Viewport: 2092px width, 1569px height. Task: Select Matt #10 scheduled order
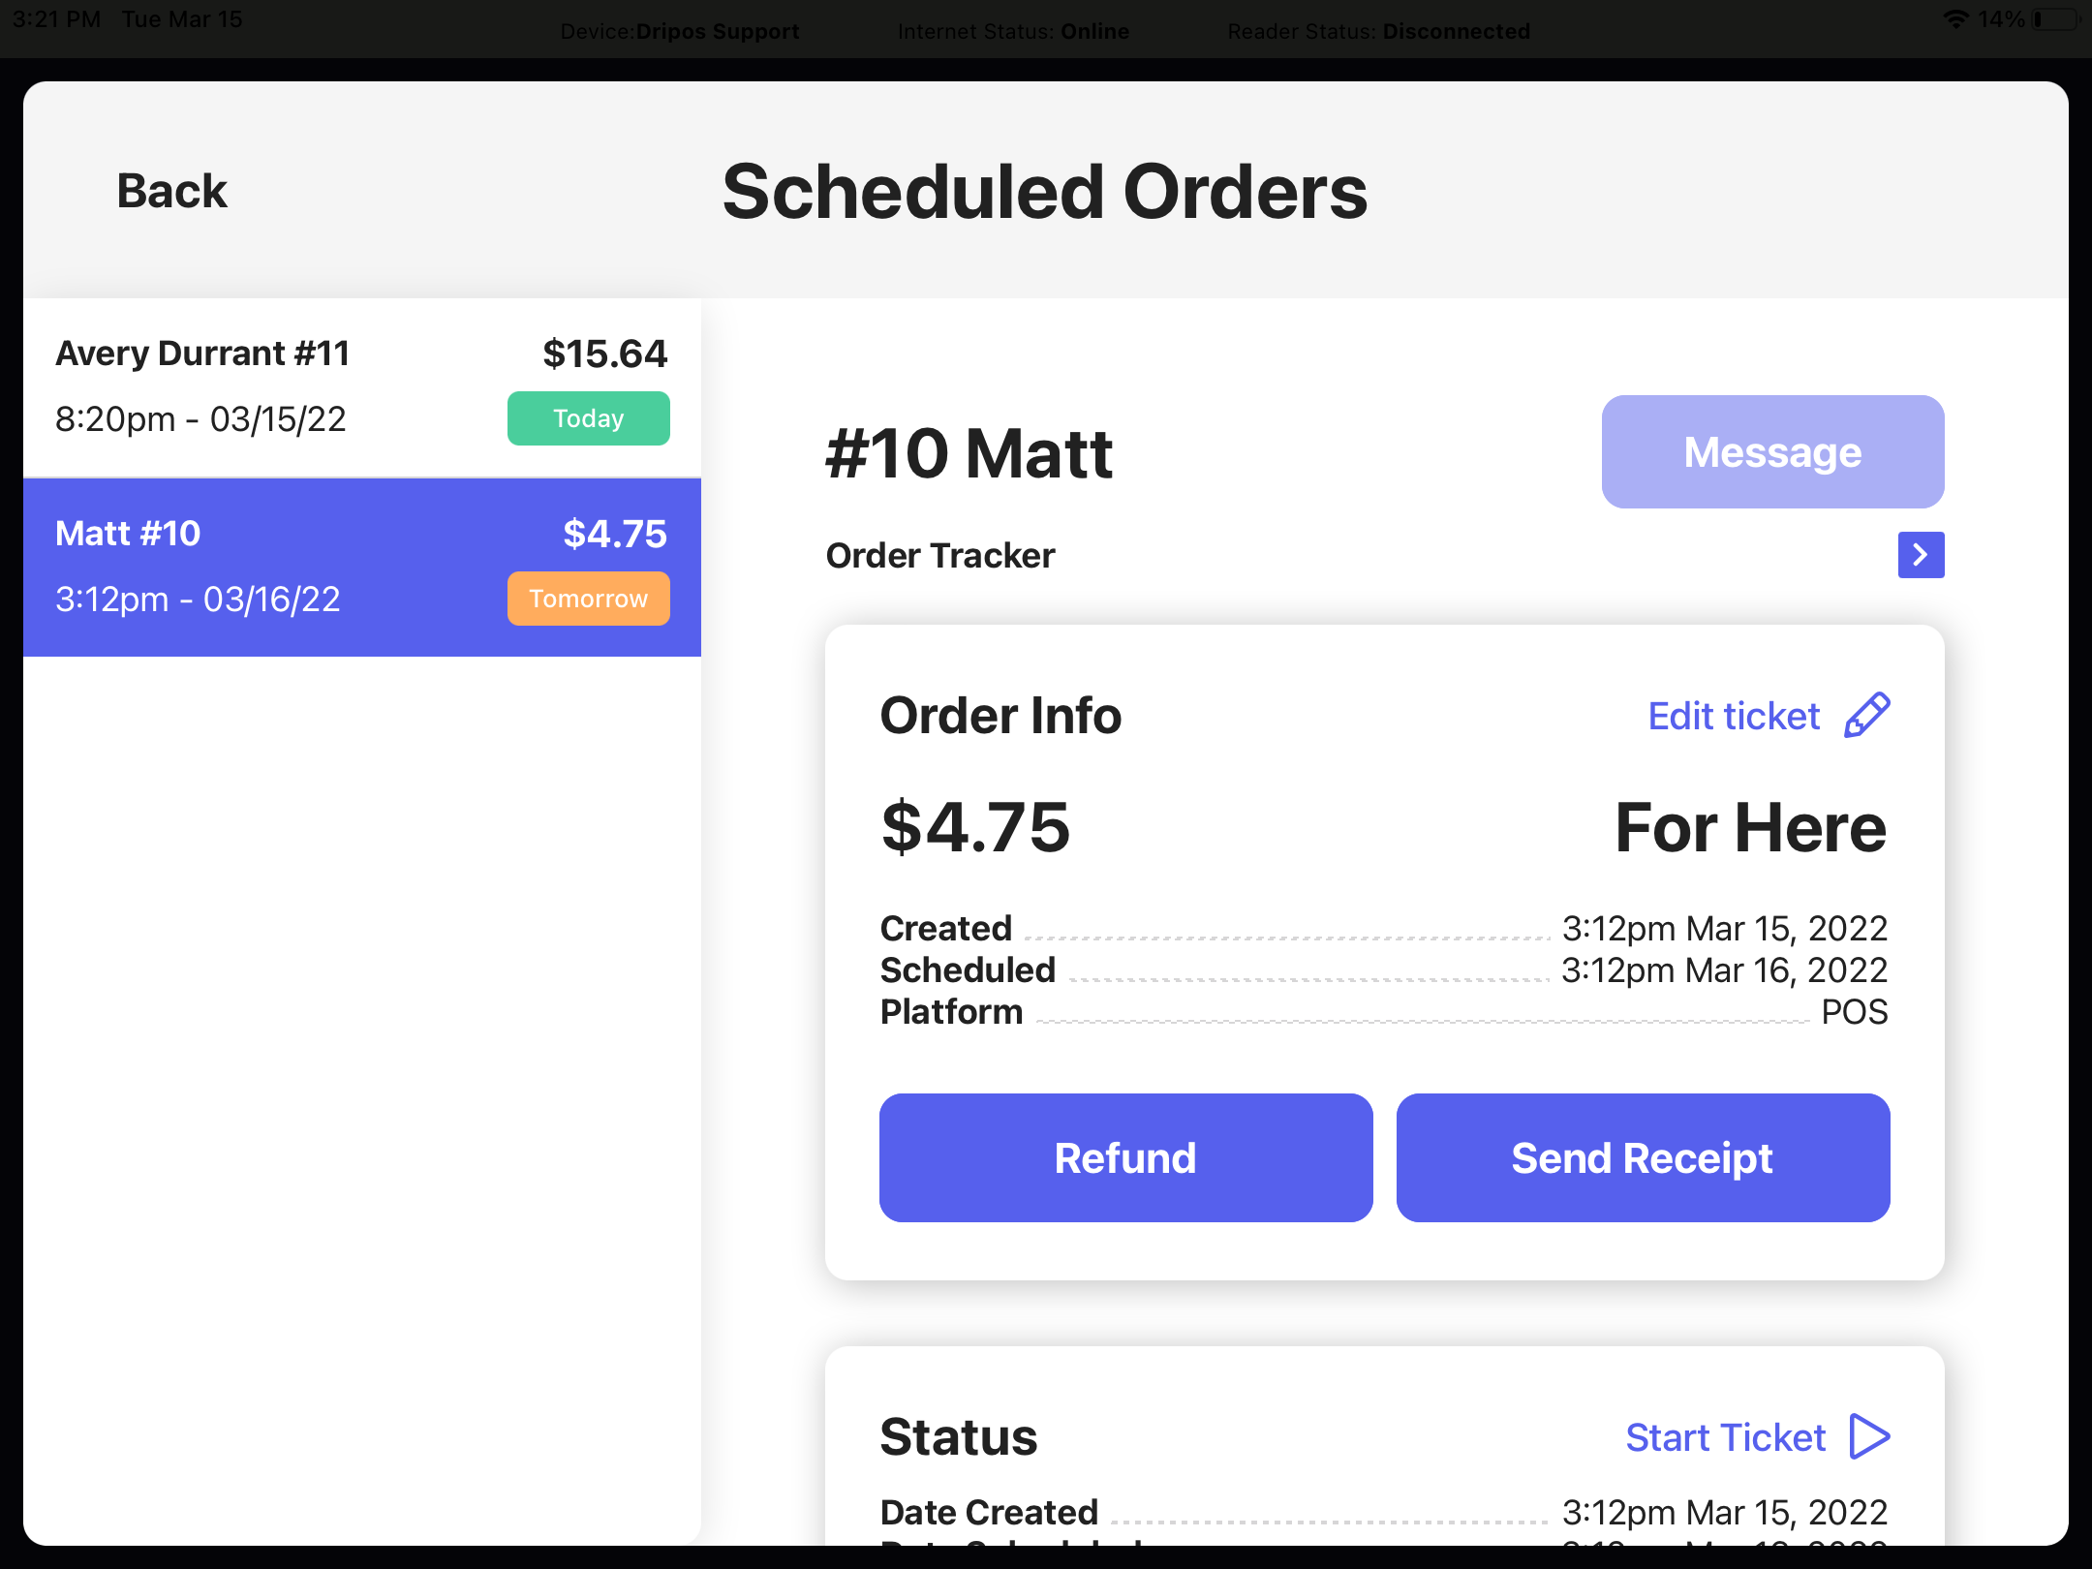click(362, 568)
